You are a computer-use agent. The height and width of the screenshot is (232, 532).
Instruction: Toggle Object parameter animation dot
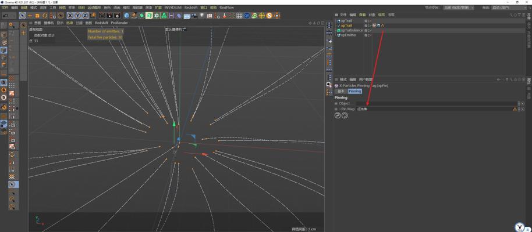(x=336, y=103)
